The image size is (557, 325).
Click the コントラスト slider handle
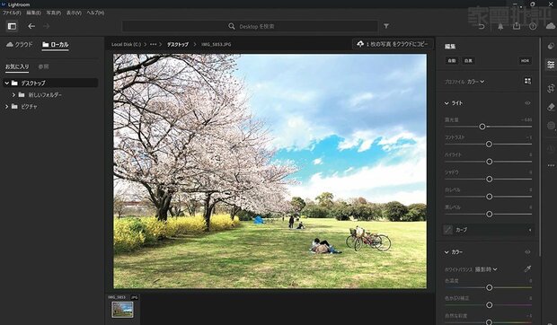[489, 144]
